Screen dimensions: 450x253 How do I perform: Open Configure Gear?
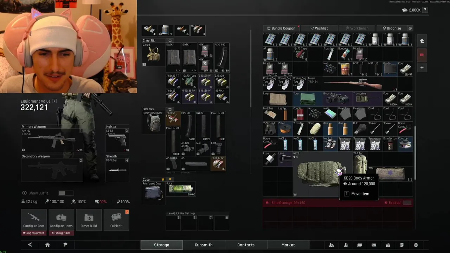[34, 220]
